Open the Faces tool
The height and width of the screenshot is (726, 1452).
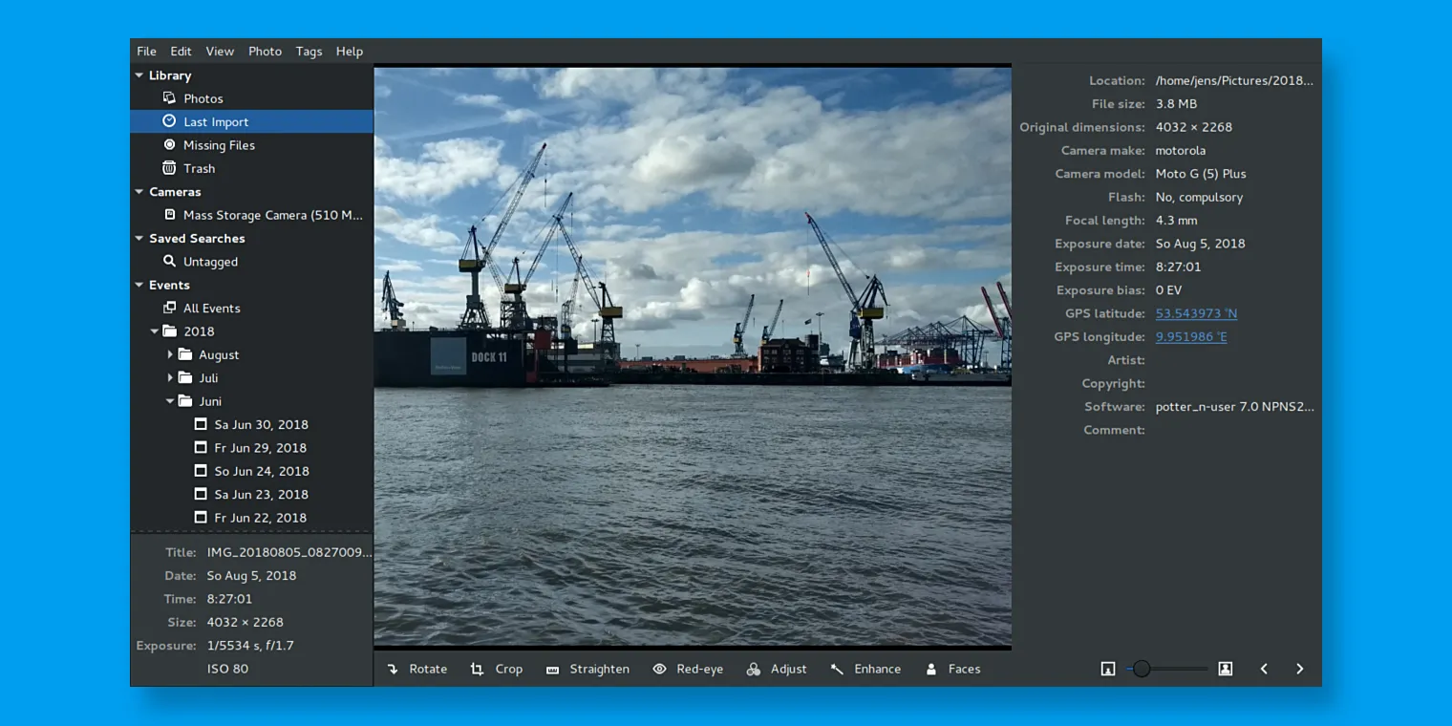[x=952, y=669]
